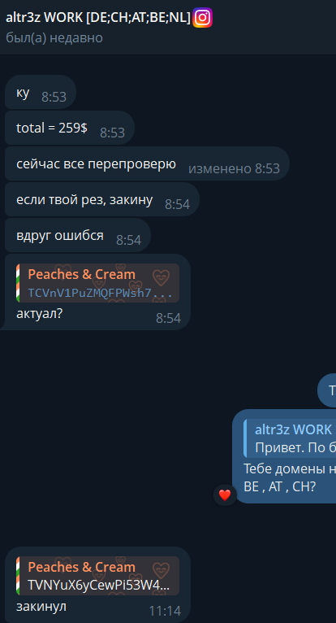Click the TCVnV1PuZMQFPWsh7 address text
336x623 pixels.
tap(100, 293)
